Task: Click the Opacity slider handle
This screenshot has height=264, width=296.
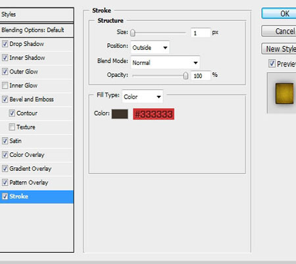Action: (185, 76)
